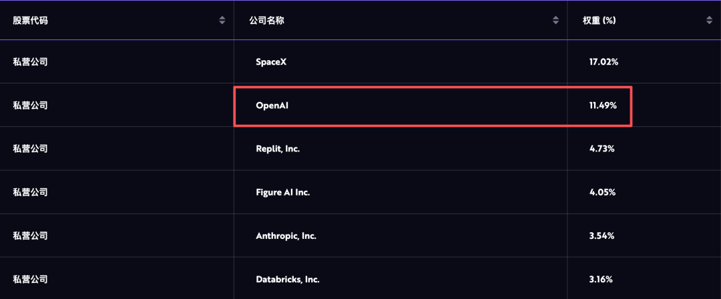
Task: Select the Anthropic, Inc. row name
Action: pos(286,236)
